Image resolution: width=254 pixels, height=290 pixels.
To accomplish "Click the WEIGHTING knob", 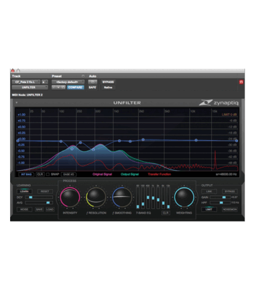I will tap(184, 197).
